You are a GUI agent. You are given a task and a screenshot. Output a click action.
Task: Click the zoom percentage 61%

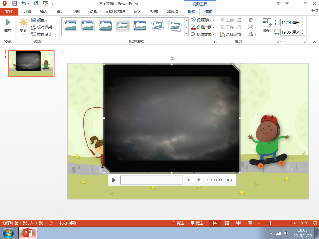tap(304, 223)
